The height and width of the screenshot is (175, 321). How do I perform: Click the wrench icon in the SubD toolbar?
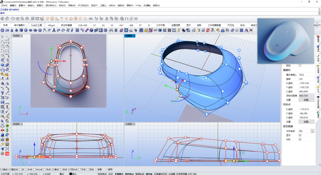pyautogui.click(x=183, y=30)
